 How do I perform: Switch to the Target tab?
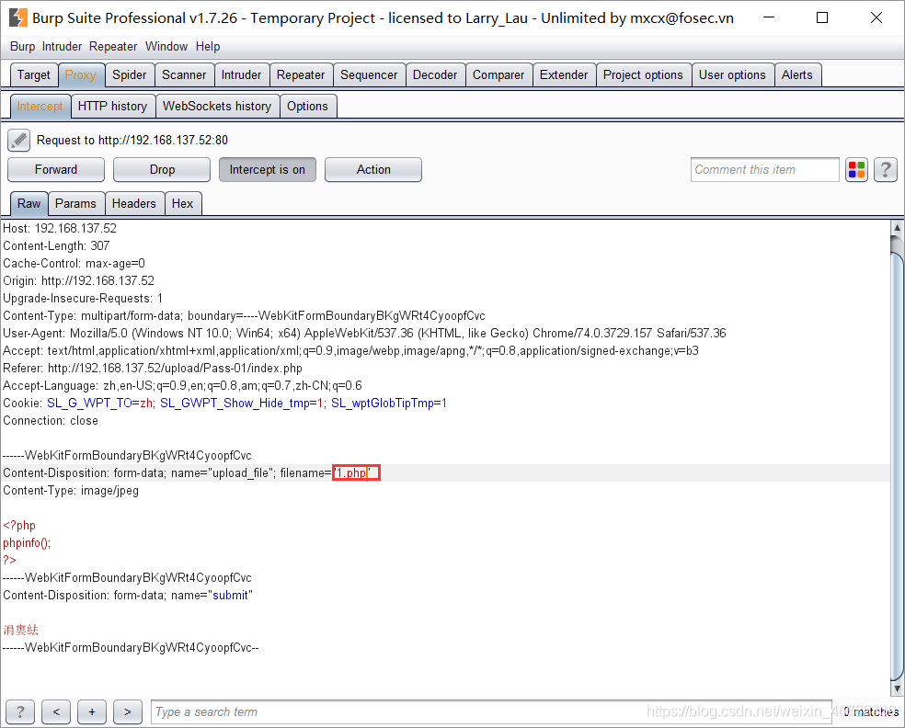[x=34, y=75]
